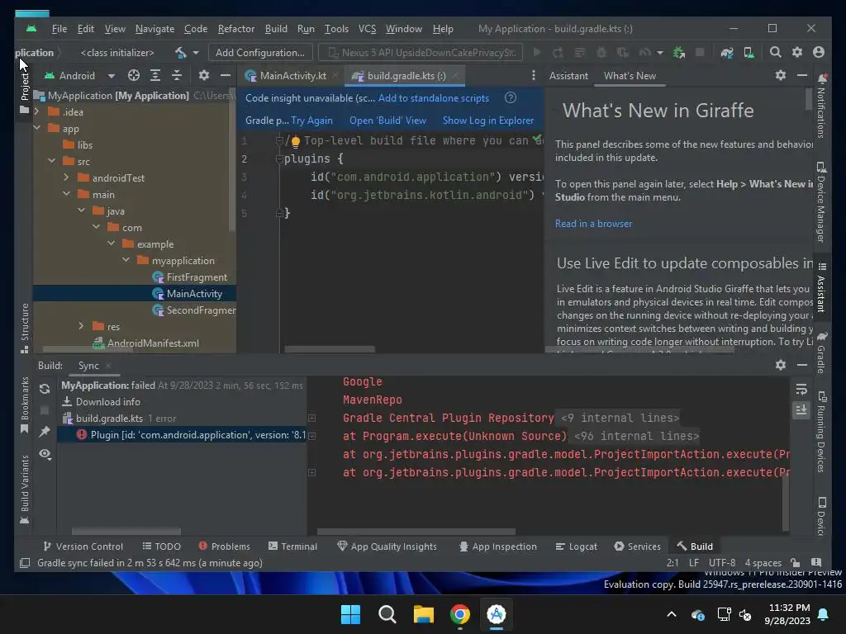The width and height of the screenshot is (846, 634).
Task: Open Device Manager toolbar icon
Action: pyautogui.click(x=749, y=52)
